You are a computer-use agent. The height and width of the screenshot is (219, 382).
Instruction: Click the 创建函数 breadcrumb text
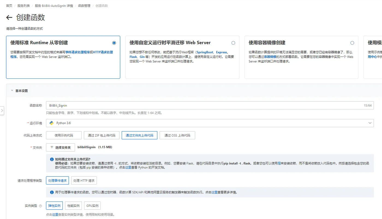(102, 6)
